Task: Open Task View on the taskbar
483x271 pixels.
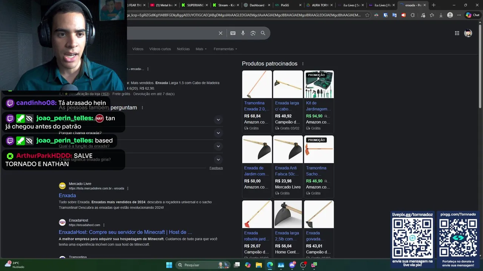Action: (237, 265)
